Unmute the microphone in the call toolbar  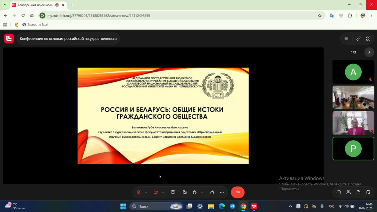pos(139,192)
